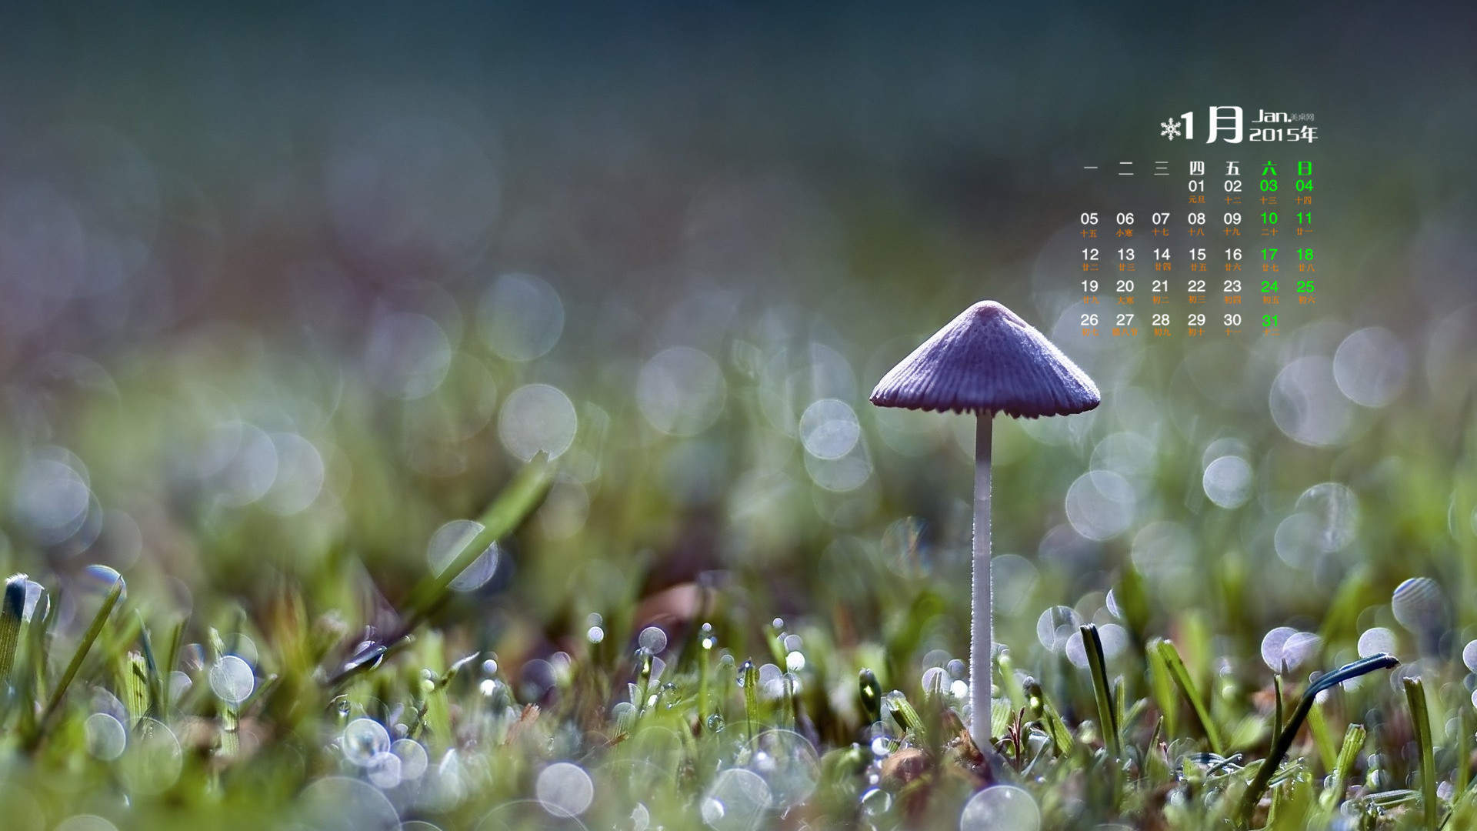Click calendar date 15
The width and height of the screenshot is (1477, 831).
1197,255
